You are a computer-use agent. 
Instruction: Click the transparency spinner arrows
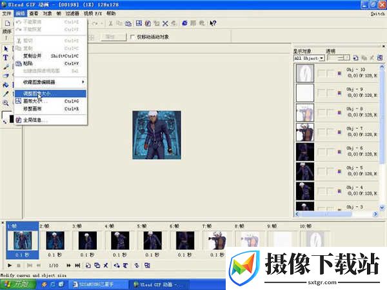click(347, 58)
